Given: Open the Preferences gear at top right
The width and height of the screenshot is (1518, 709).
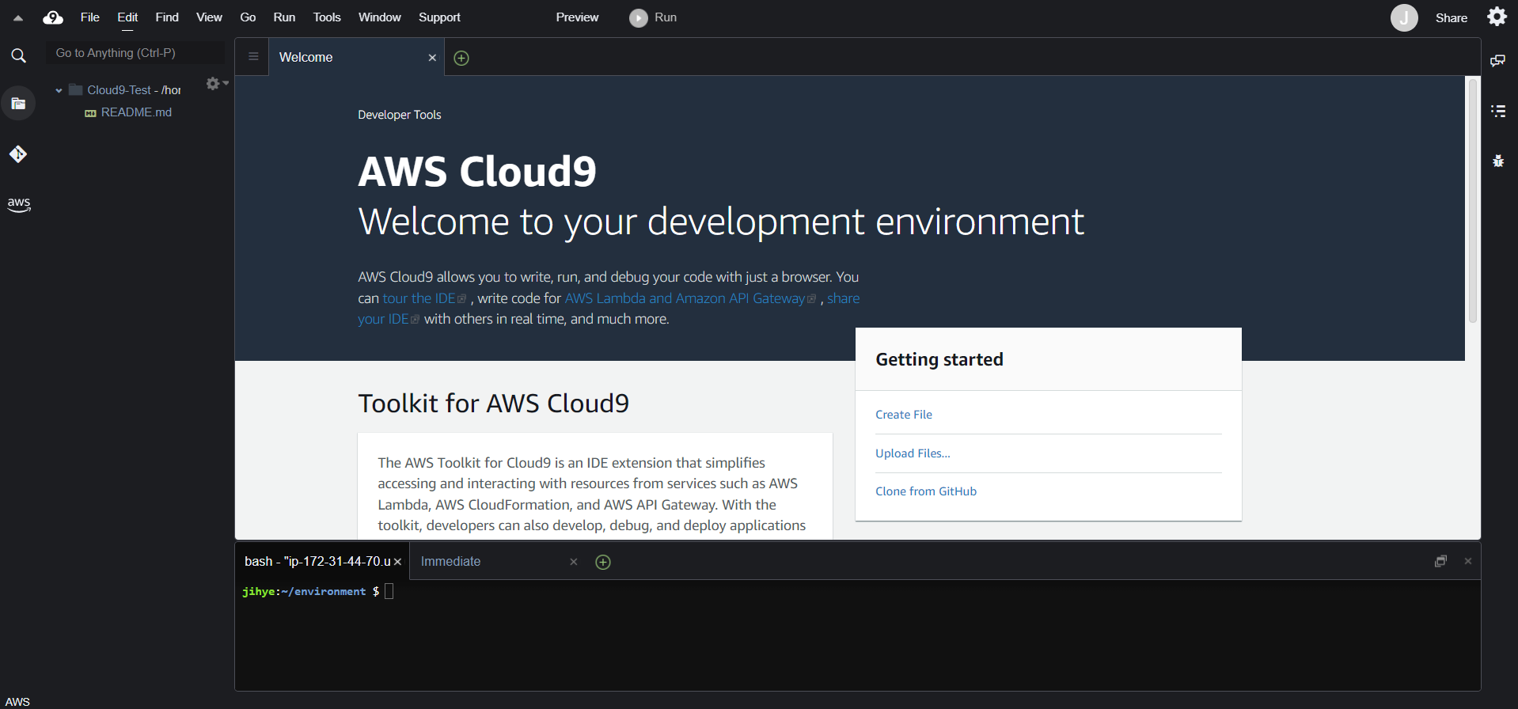Looking at the screenshot, I should pyautogui.click(x=1497, y=17).
